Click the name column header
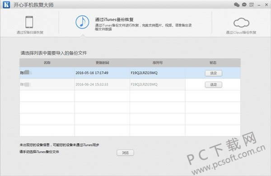The width and height of the screenshot is (271, 176). tap(47, 63)
